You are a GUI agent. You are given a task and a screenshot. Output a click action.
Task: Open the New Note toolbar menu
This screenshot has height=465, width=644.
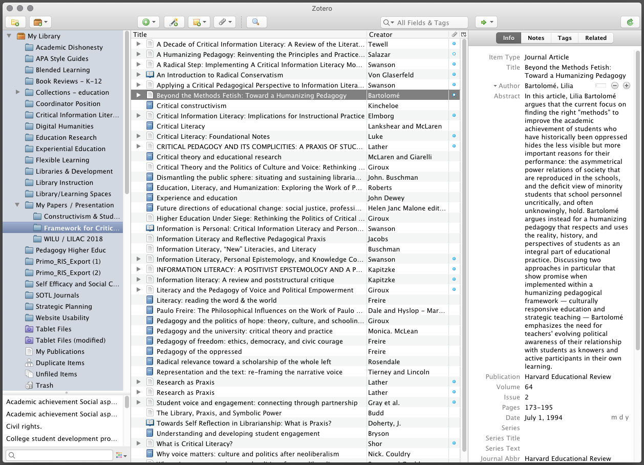tap(199, 22)
